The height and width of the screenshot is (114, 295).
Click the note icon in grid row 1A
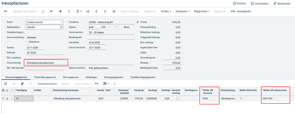(x=12, y=99)
